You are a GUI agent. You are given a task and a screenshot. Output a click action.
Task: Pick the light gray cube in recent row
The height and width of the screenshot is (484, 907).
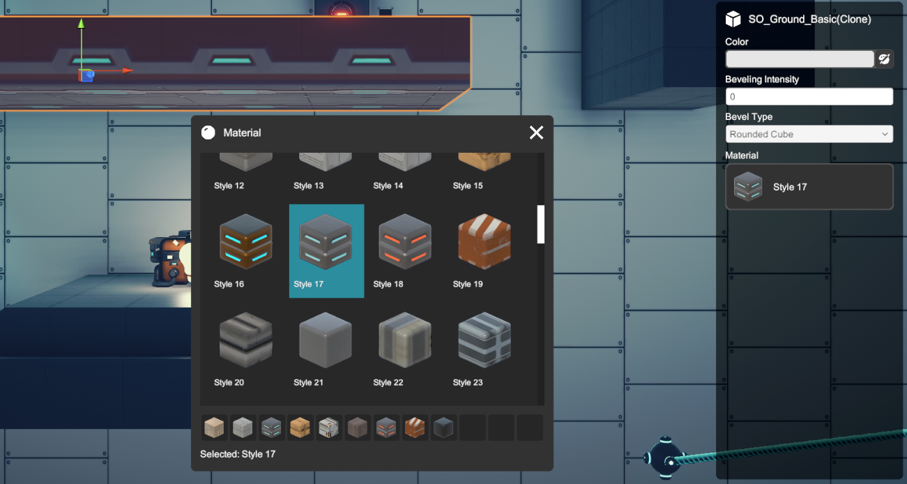click(x=243, y=428)
